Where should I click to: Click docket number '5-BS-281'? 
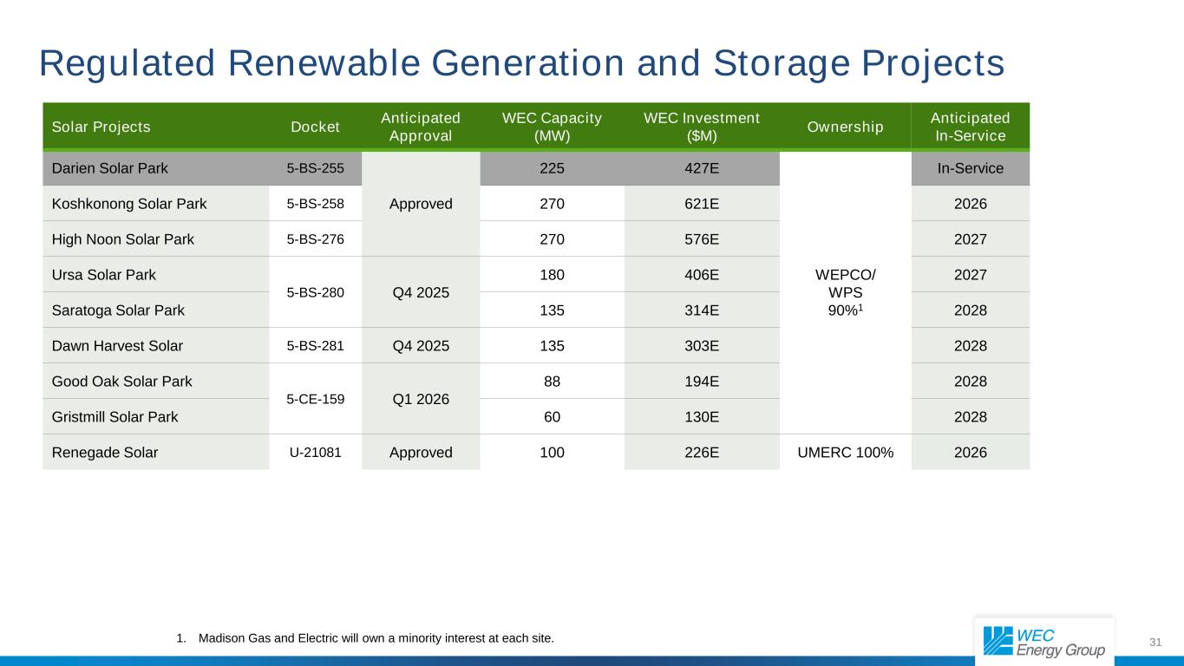pos(316,346)
